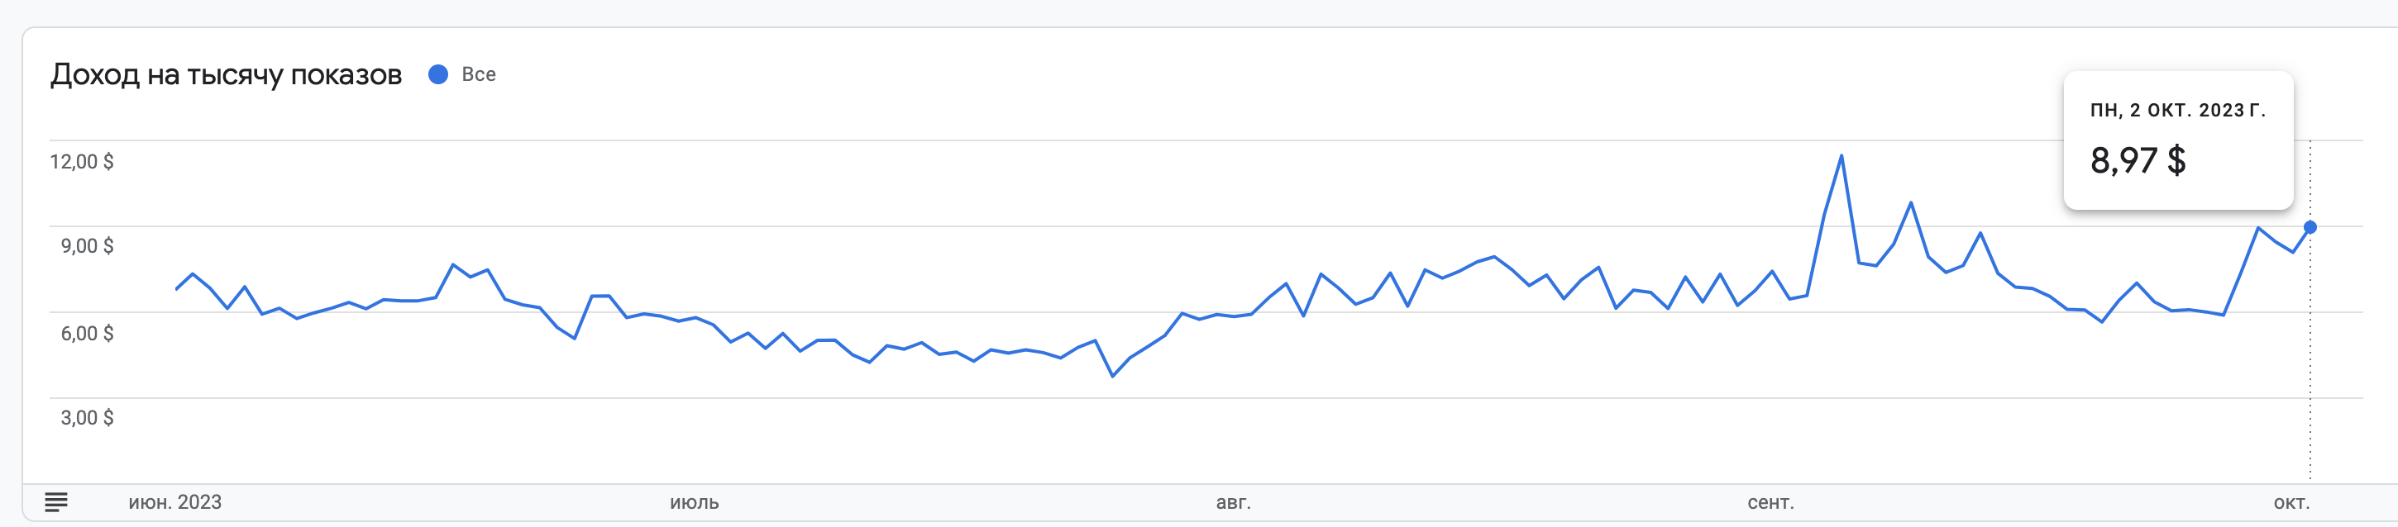This screenshot has height=527, width=2398.
Task: Click the 6,00 $ y-axis label
Action: [87, 334]
